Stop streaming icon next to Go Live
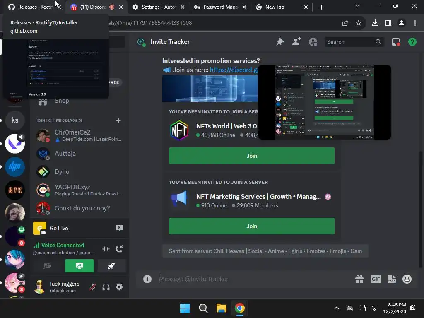 click(119, 228)
